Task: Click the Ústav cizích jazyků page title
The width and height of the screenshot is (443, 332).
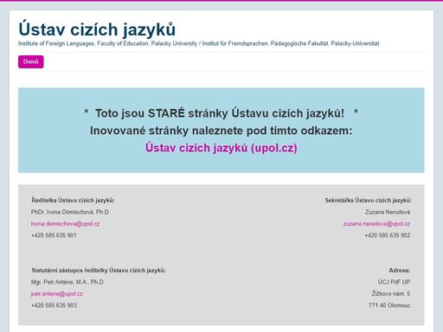Action: (97, 29)
